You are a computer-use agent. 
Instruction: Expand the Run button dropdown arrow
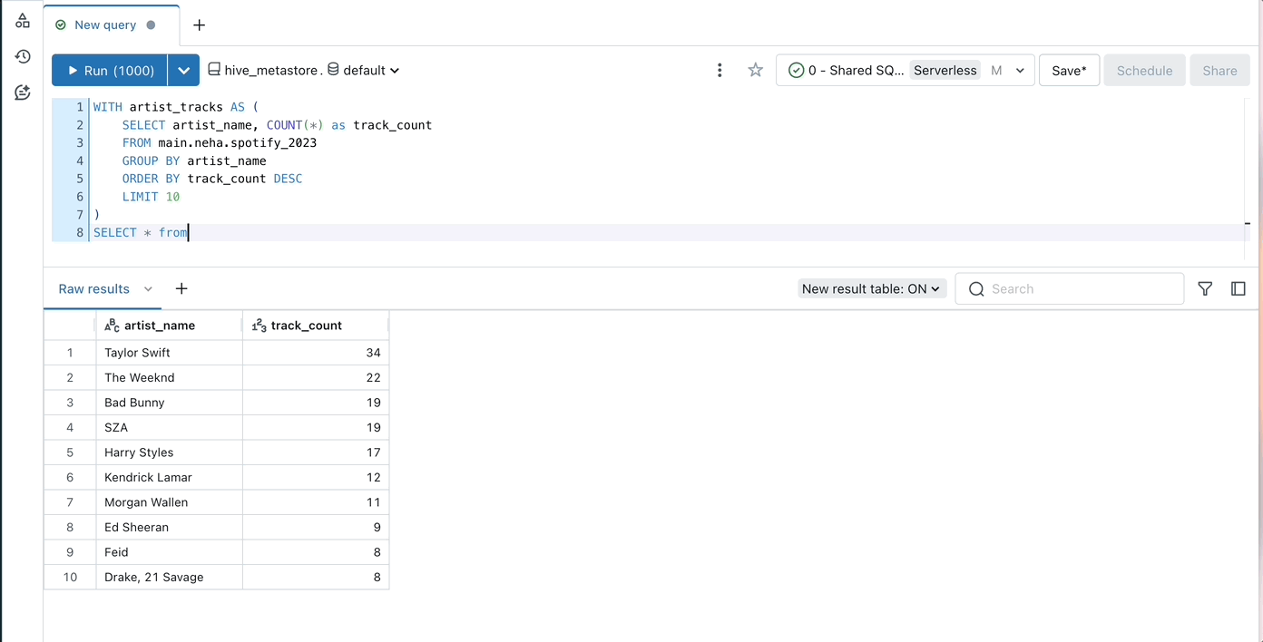[x=184, y=70]
